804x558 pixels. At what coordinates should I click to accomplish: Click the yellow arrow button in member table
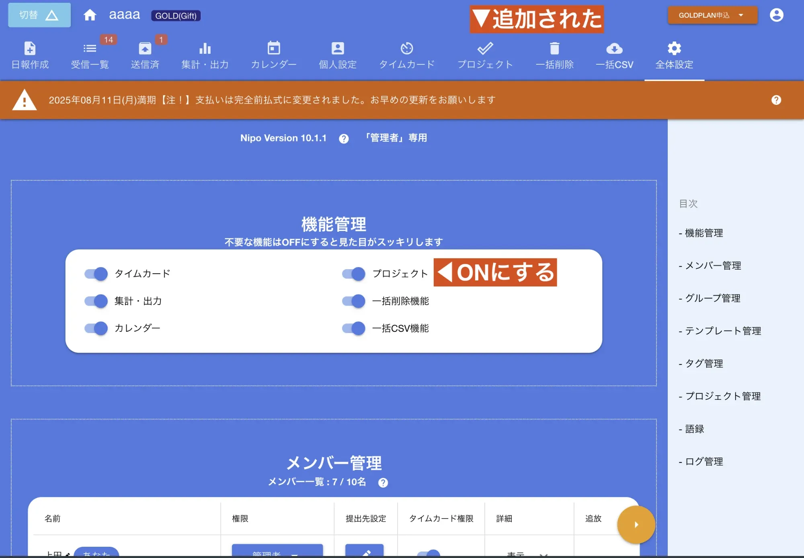coord(636,524)
